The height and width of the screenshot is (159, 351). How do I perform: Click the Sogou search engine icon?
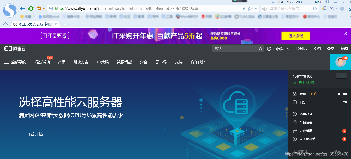tap(265, 9)
